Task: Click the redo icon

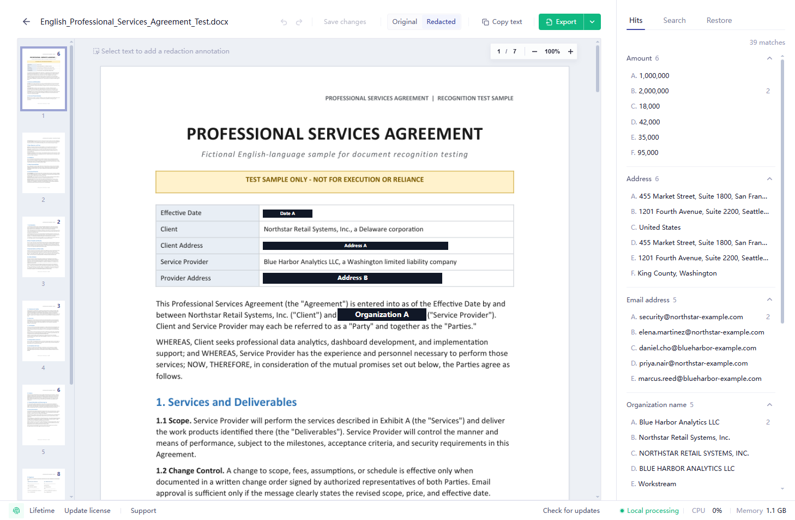Action: coord(299,22)
